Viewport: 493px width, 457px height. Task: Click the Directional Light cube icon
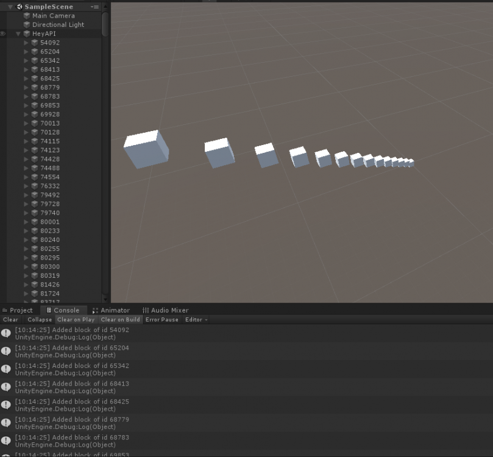coord(26,25)
